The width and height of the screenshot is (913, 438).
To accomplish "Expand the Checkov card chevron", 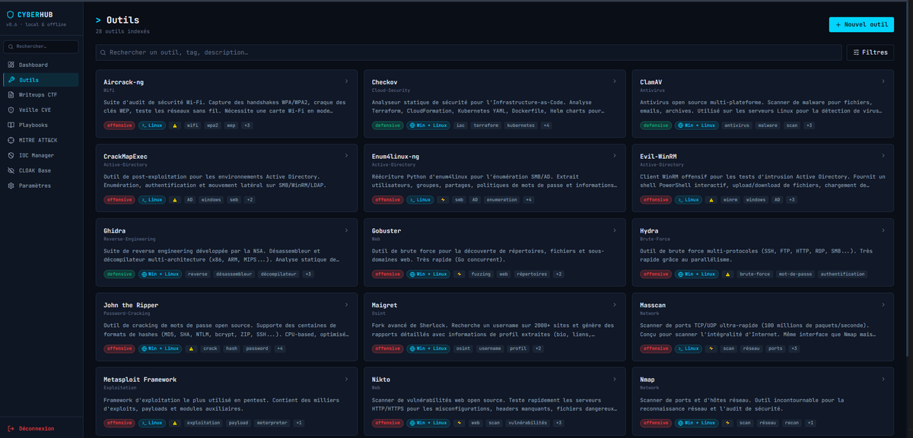I will [x=615, y=81].
